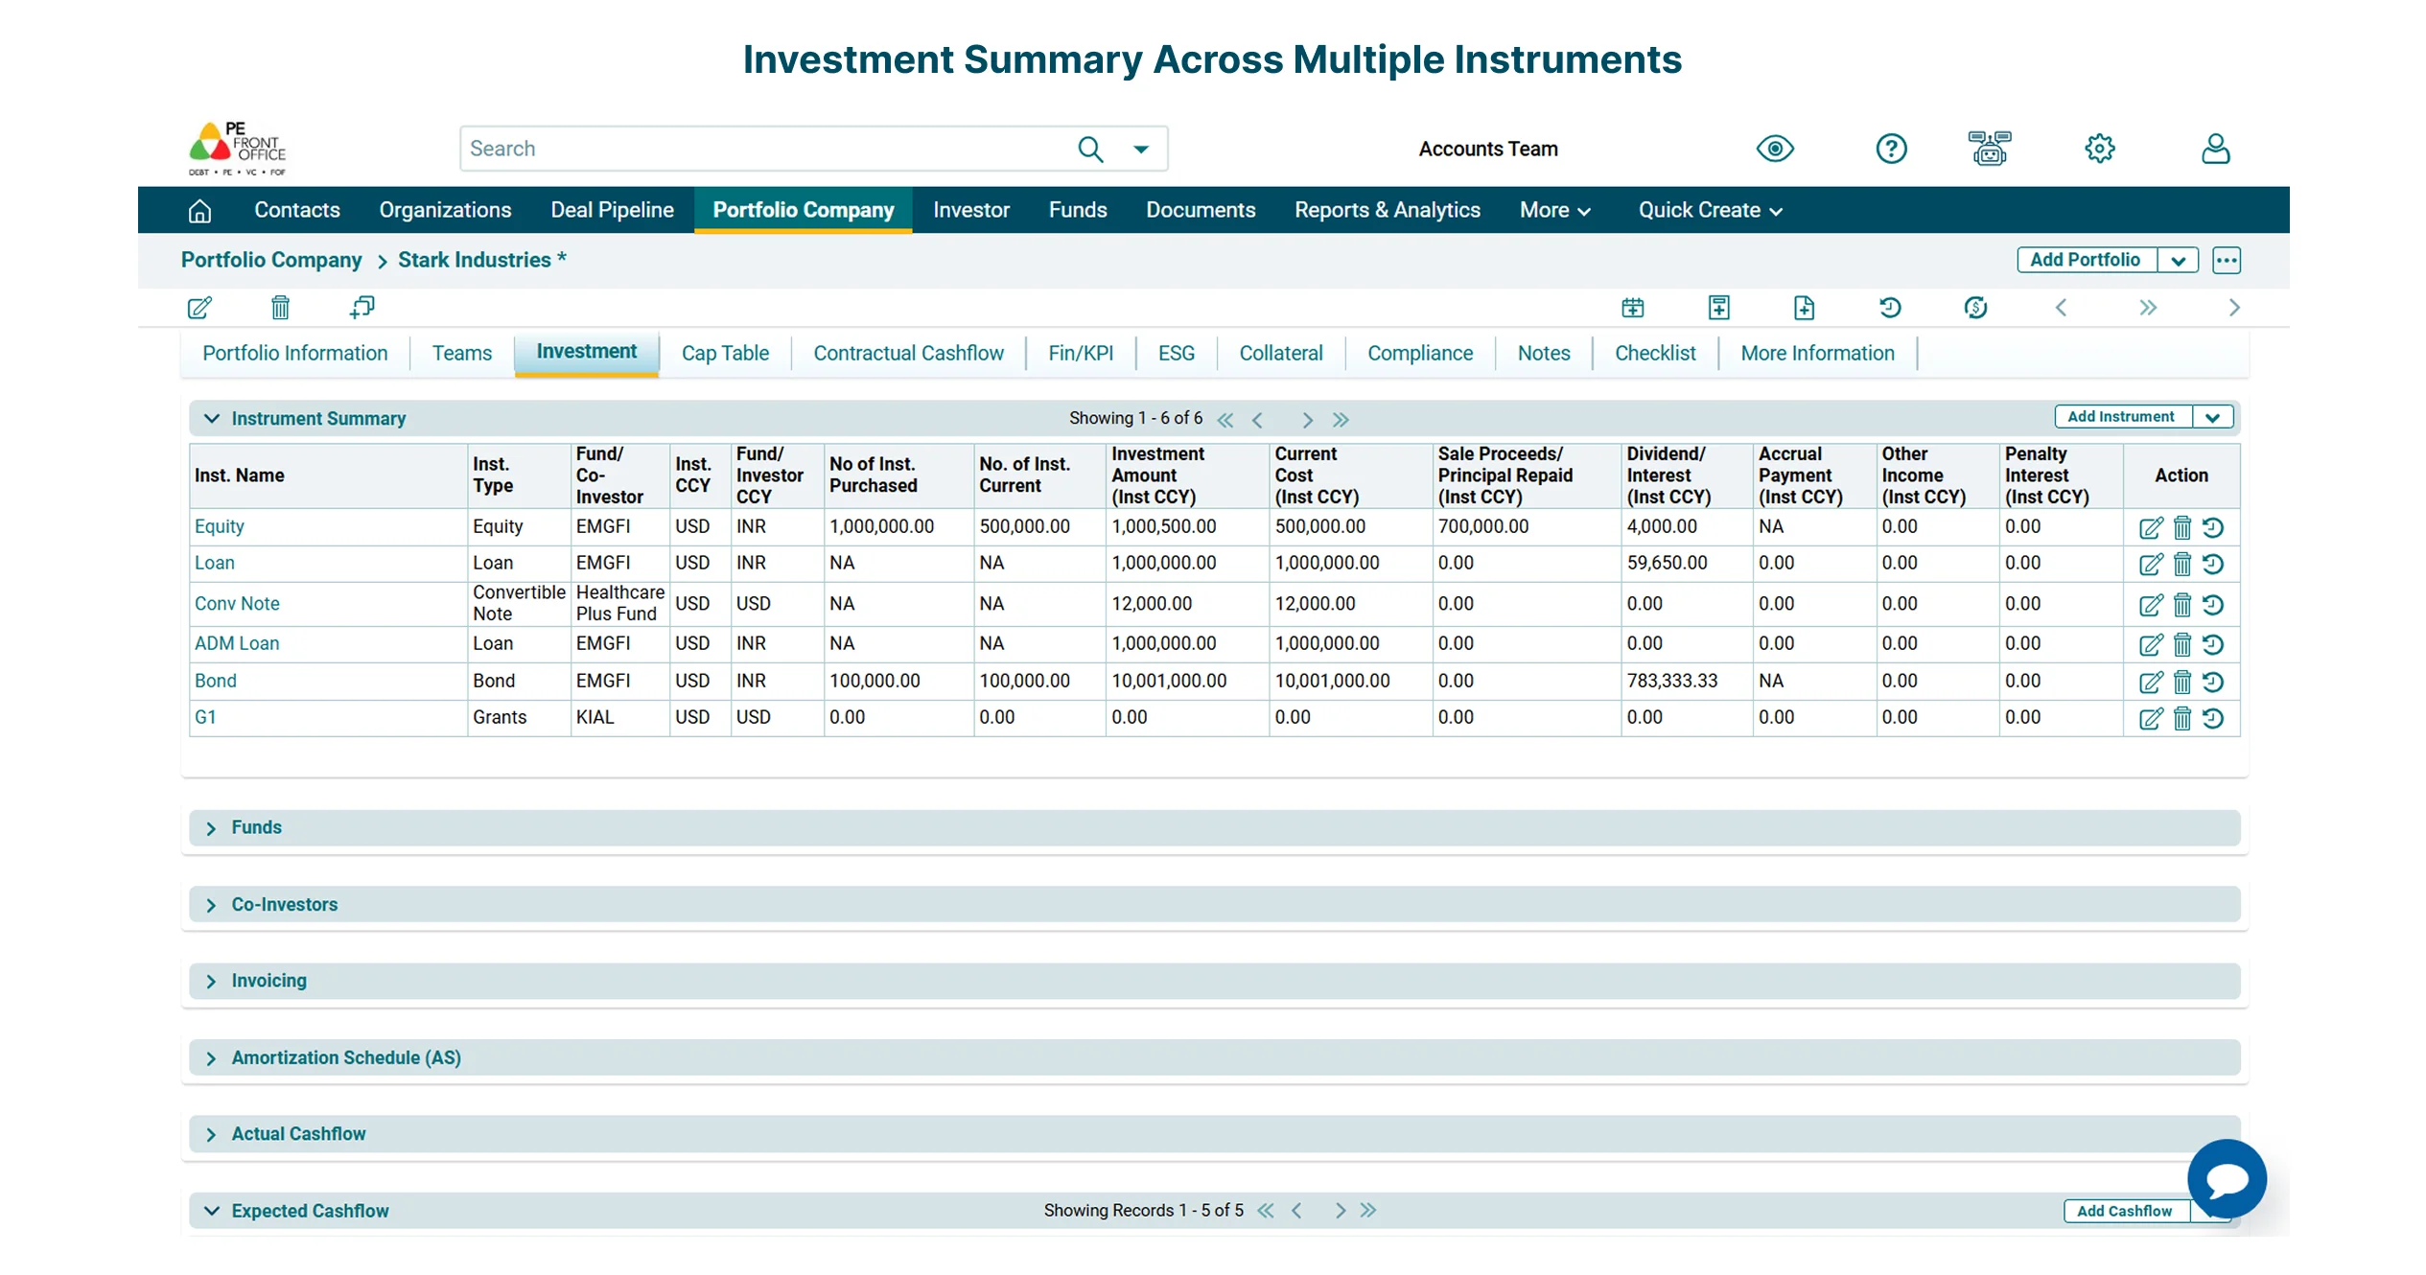Click the currency refresh icon in toolbar
The image size is (2426, 1275).
pyautogui.click(x=1975, y=308)
